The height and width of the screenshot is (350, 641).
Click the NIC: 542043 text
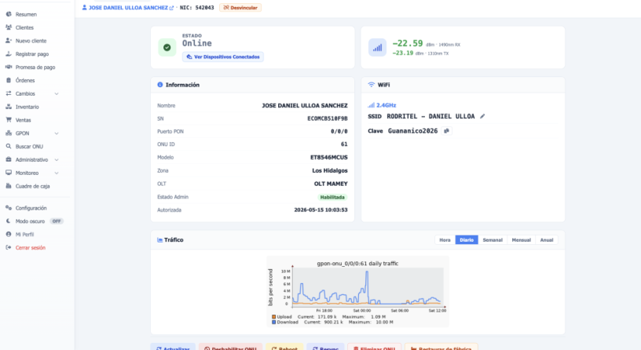coord(197,8)
